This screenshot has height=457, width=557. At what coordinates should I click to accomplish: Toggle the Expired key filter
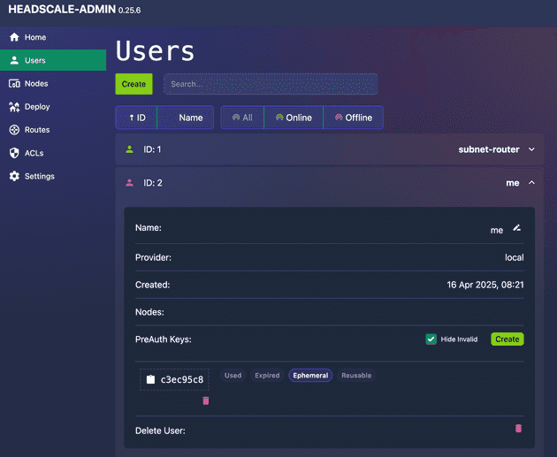[x=267, y=376]
